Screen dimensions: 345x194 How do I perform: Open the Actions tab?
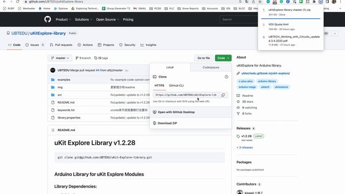[85, 45]
